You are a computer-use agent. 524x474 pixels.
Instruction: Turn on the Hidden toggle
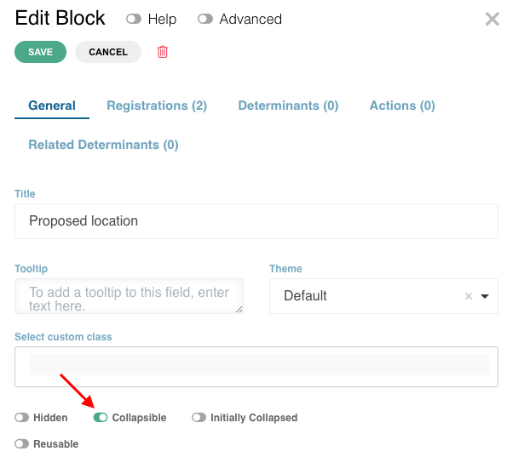(x=21, y=417)
